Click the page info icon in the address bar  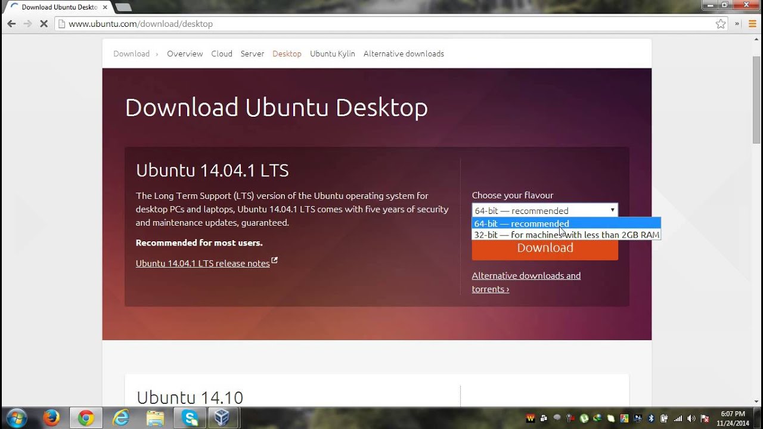pos(61,24)
